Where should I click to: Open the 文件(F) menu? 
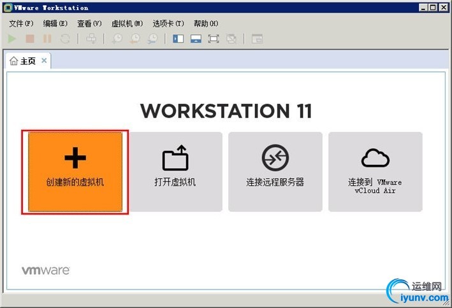pyautogui.click(x=21, y=24)
